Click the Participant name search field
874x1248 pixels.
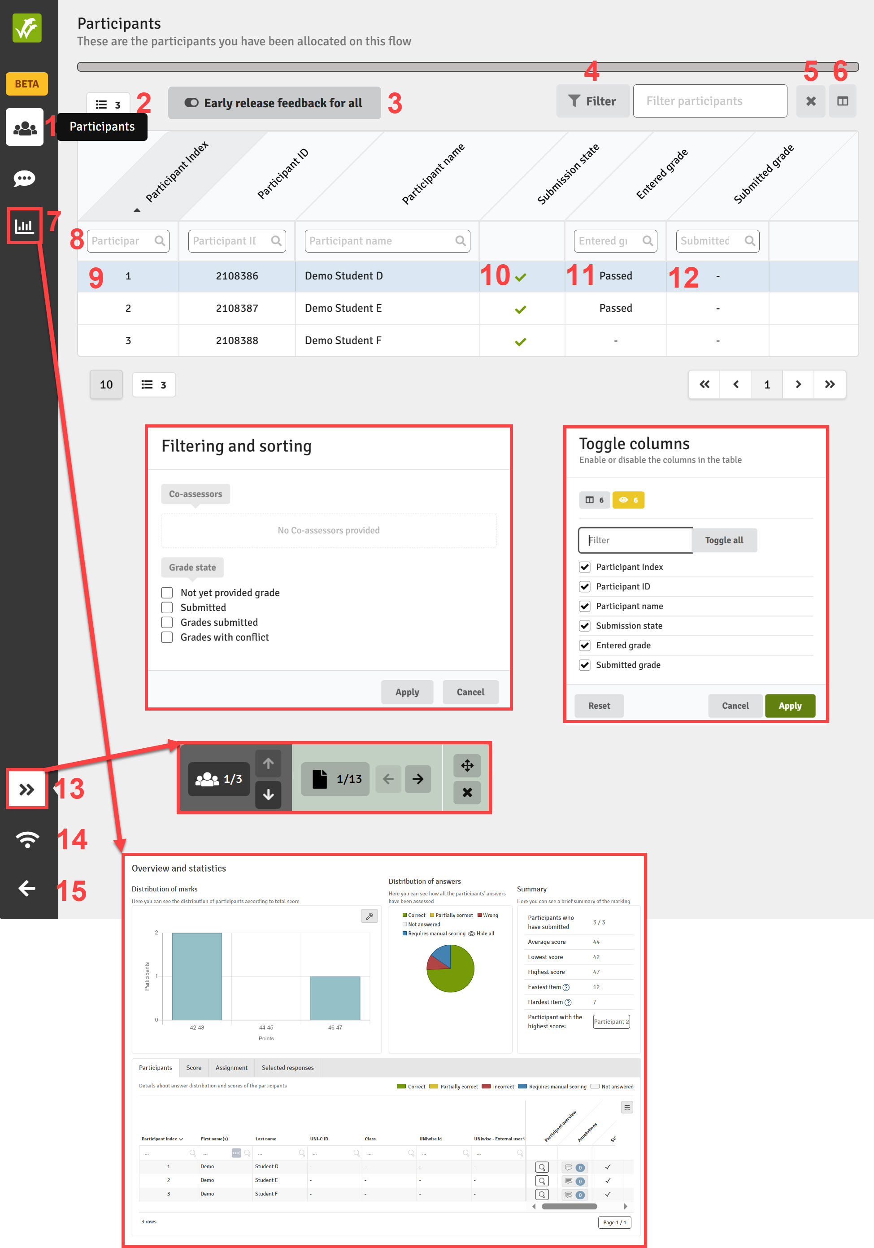point(387,241)
